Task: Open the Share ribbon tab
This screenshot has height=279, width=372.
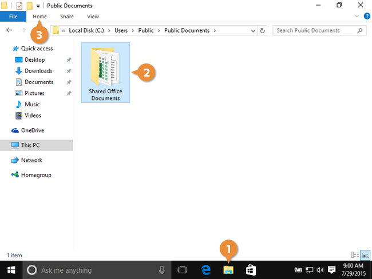Action: [66, 17]
